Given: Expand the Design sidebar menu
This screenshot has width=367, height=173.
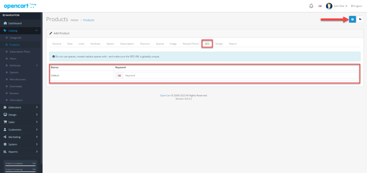Looking at the screenshot, I should click(x=20, y=114).
